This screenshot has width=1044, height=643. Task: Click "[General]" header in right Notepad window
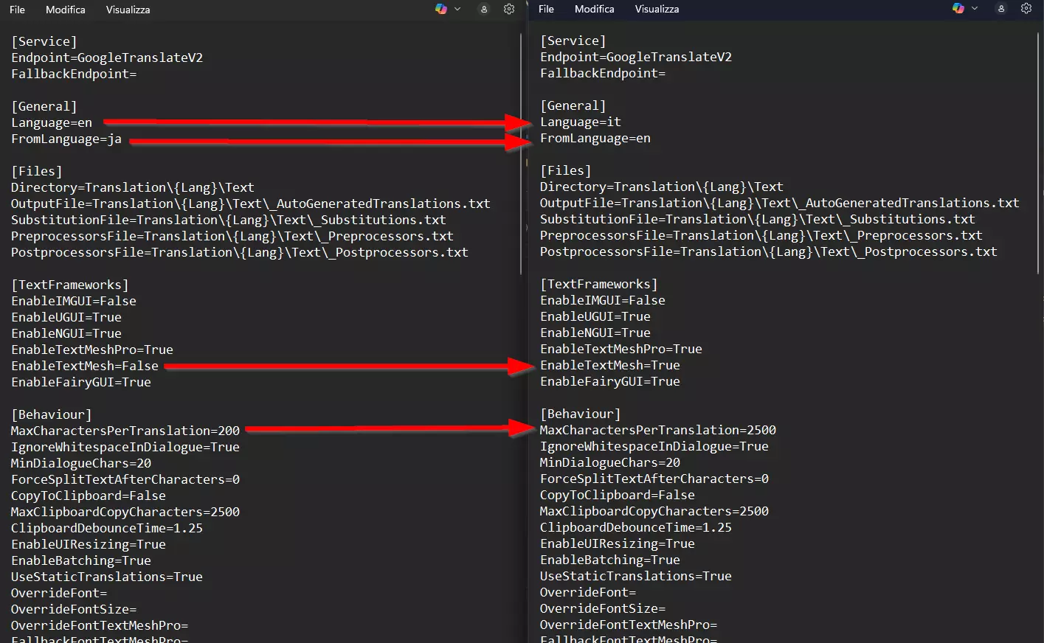(573, 105)
